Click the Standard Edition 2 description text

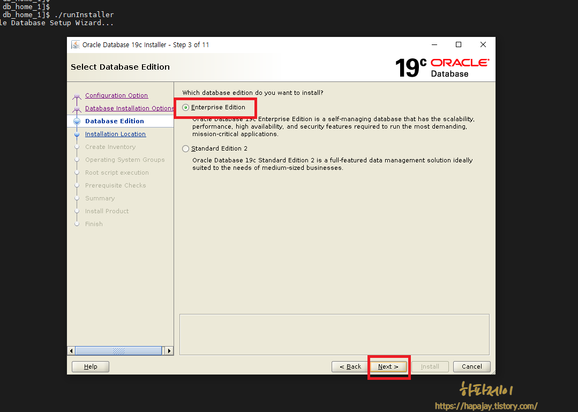point(332,164)
